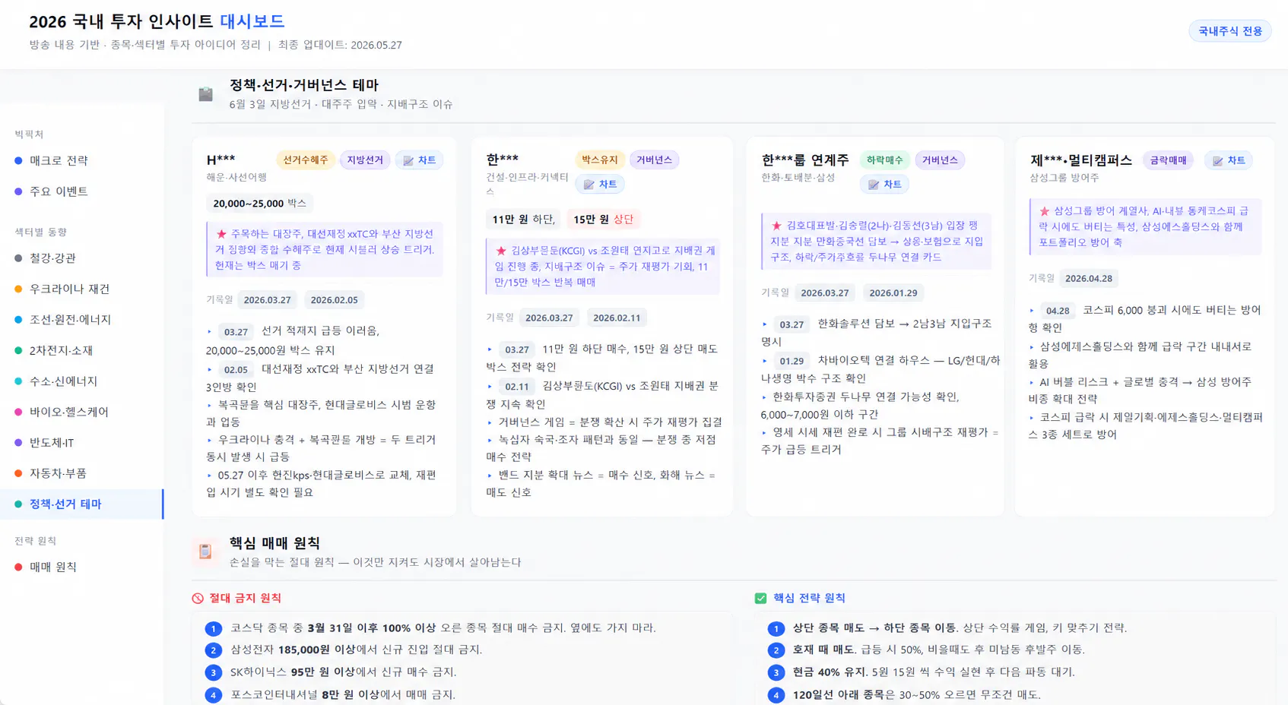Click the 11만 원 하단 price chip
Viewport: 1288px width, 705px height.
pyautogui.click(x=523, y=220)
